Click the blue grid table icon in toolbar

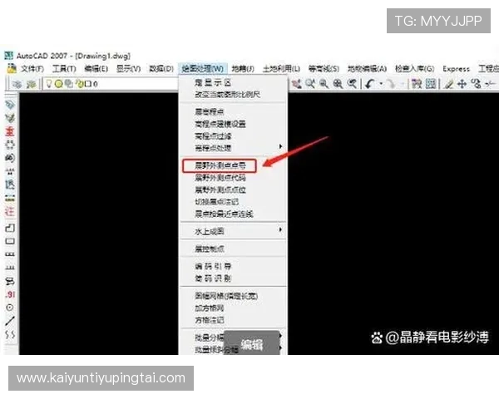[x=431, y=84]
